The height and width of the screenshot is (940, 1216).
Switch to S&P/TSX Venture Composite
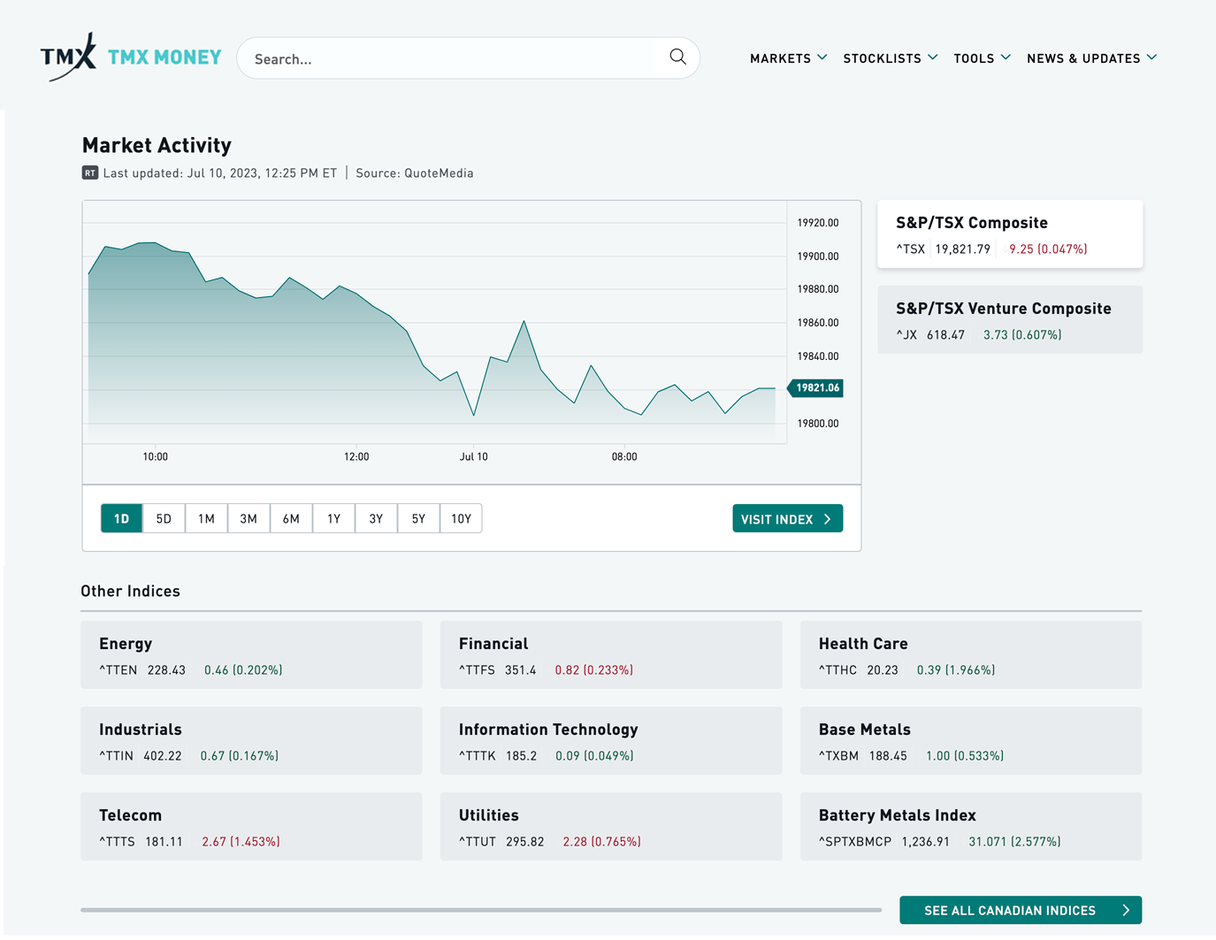(1009, 320)
